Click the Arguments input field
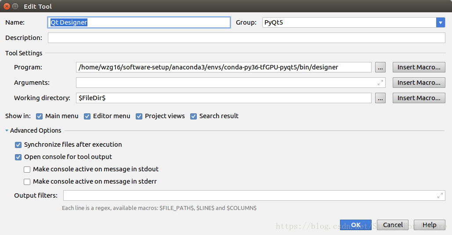 (x=231, y=83)
